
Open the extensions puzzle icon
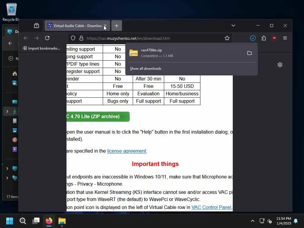click(264, 38)
